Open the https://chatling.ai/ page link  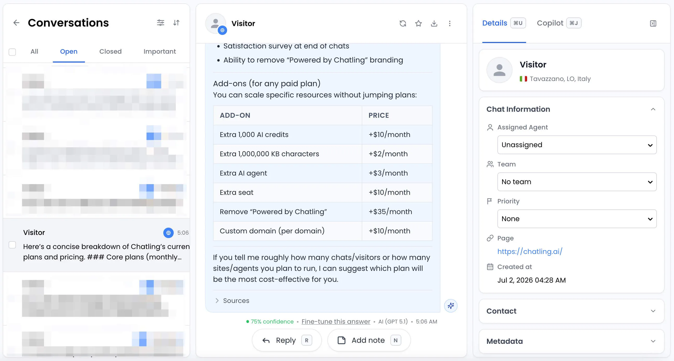click(x=529, y=251)
